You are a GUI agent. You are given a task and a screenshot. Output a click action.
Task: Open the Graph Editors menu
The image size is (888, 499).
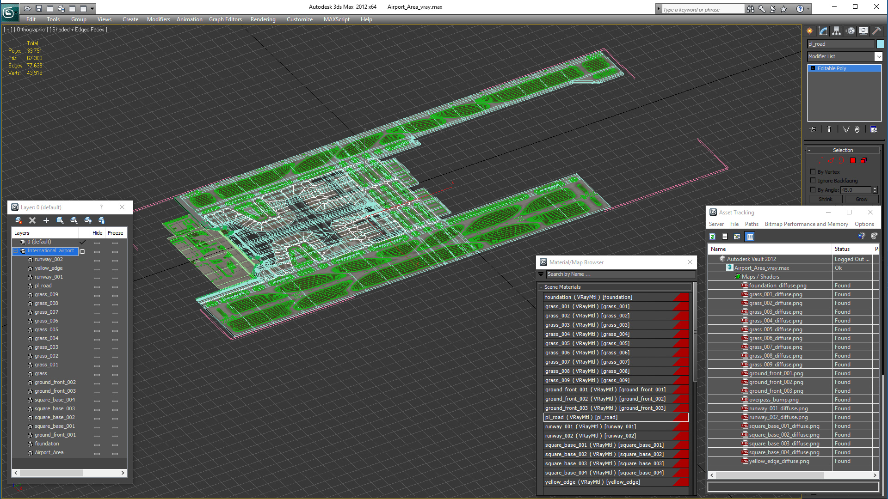225,19
